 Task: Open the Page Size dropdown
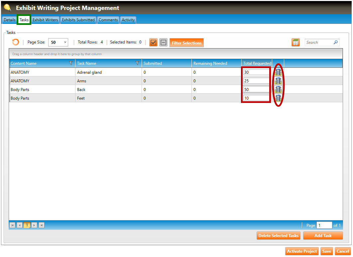coord(58,43)
